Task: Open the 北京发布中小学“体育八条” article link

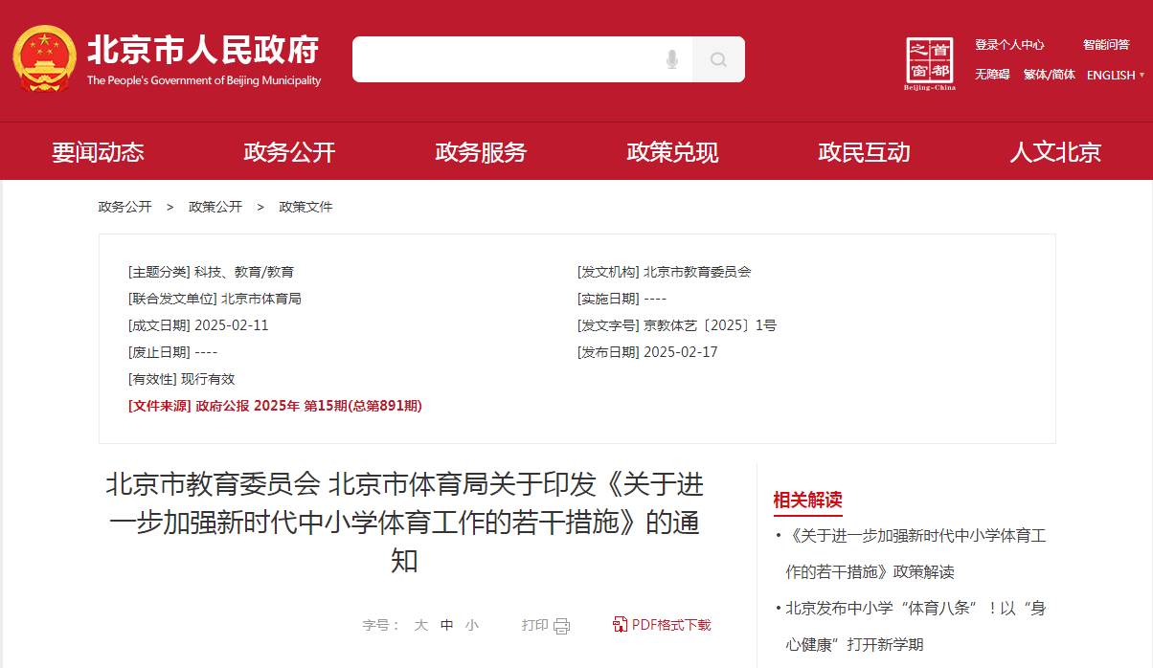Action: click(x=916, y=627)
